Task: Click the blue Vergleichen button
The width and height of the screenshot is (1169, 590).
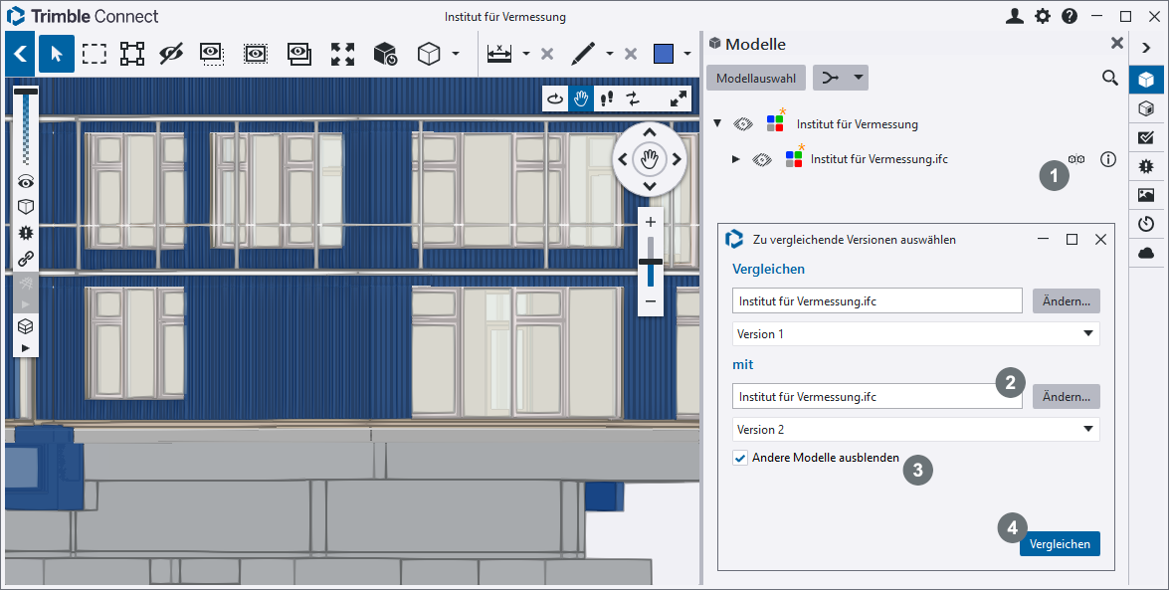Action: click(1060, 543)
